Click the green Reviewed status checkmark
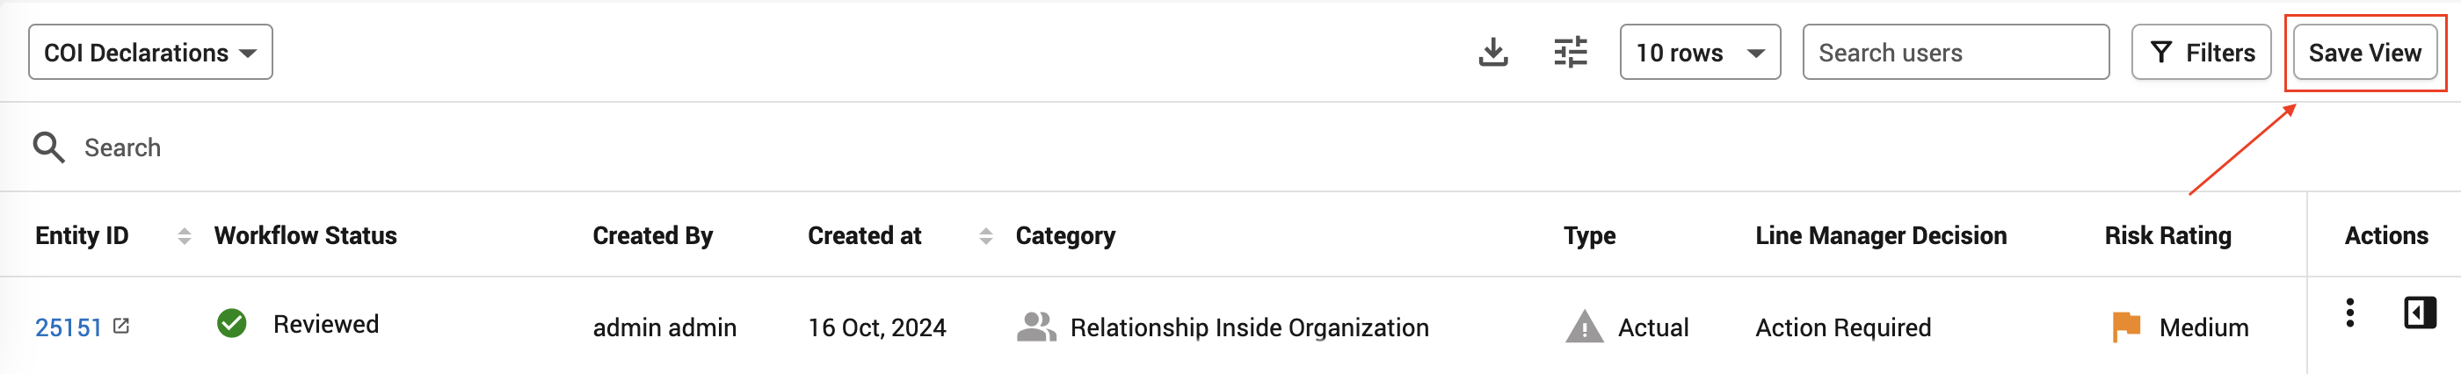2461x374 pixels. pyautogui.click(x=231, y=324)
